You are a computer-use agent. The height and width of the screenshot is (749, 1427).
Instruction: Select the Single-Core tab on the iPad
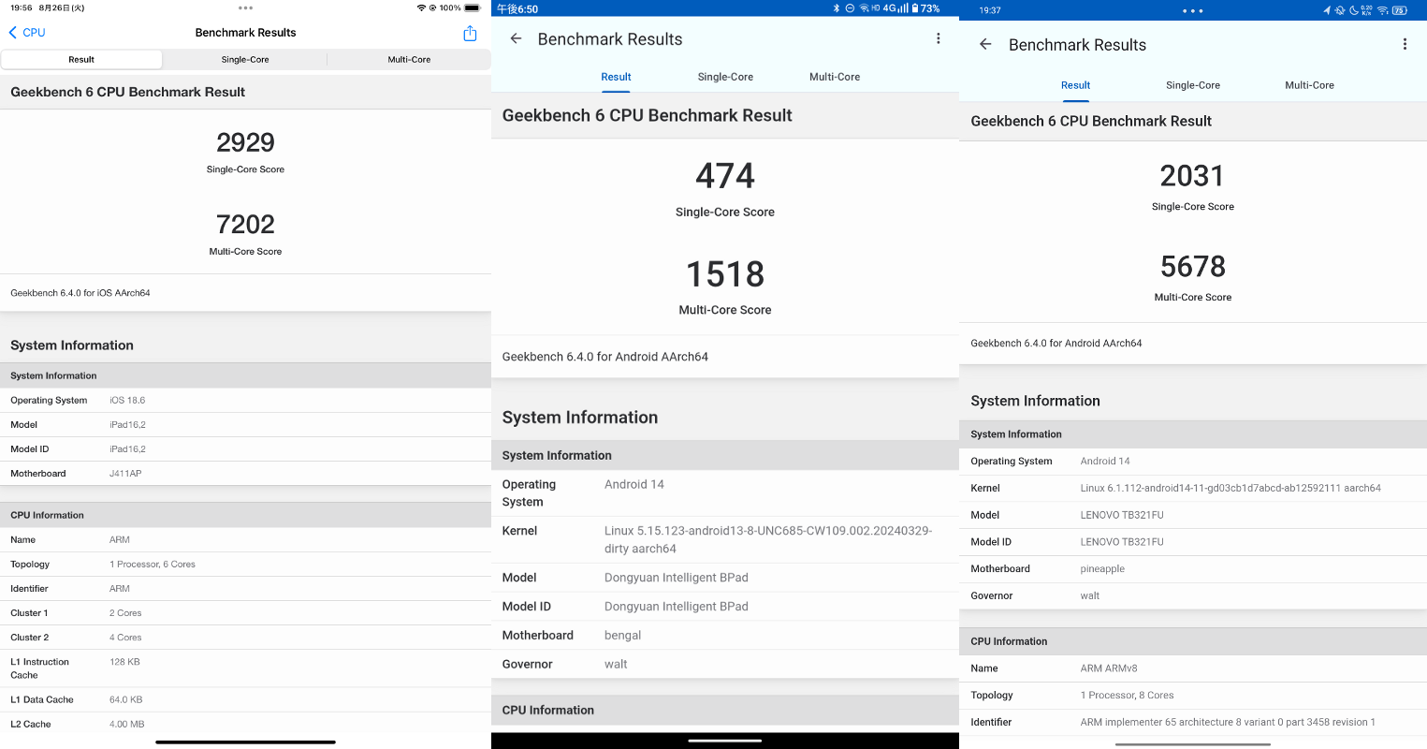(x=244, y=59)
